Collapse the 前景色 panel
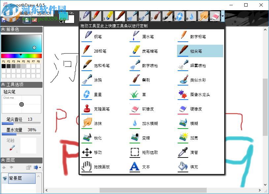 pos(3,29)
